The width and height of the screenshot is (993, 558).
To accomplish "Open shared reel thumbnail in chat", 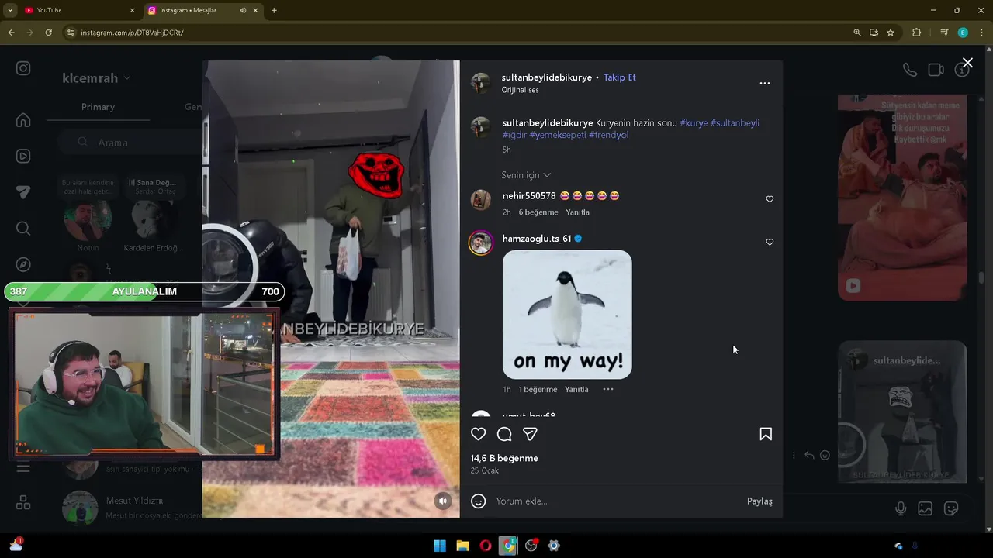I will coord(902,412).
